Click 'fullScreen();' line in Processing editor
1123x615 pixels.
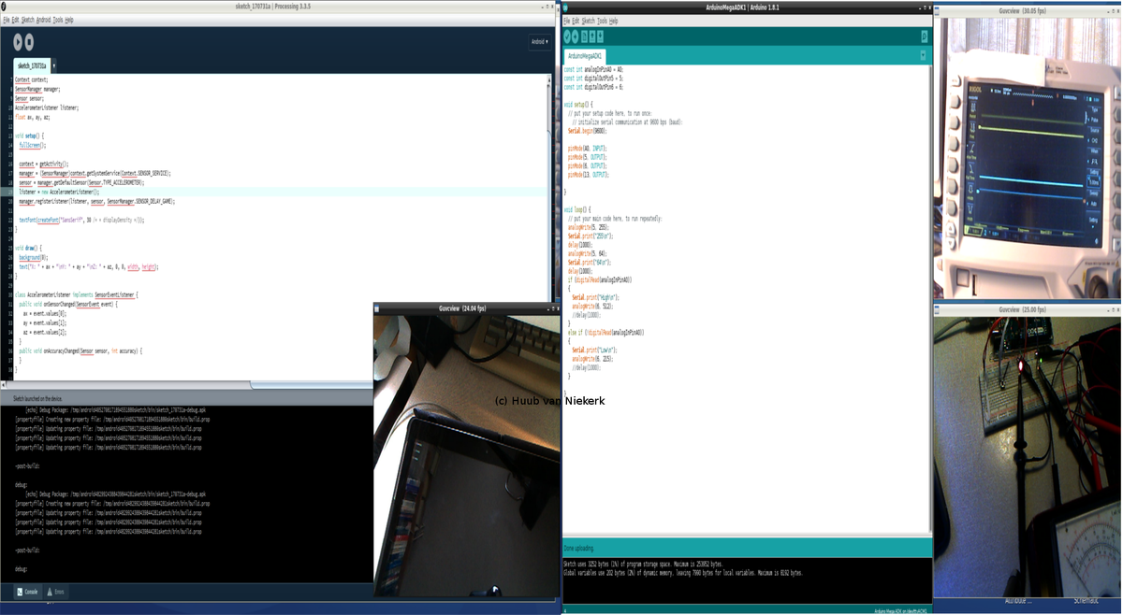click(x=33, y=145)
